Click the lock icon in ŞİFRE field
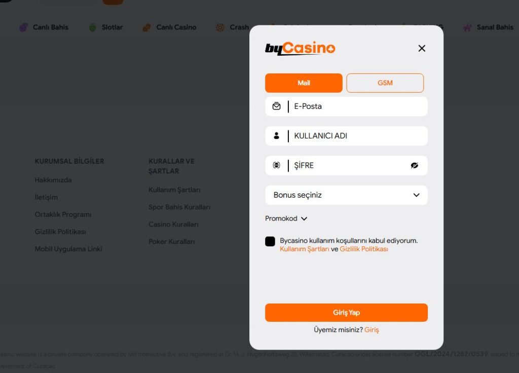Image resolution: width=519 pixels, height=373 pixels. click(x=276, y=165)
